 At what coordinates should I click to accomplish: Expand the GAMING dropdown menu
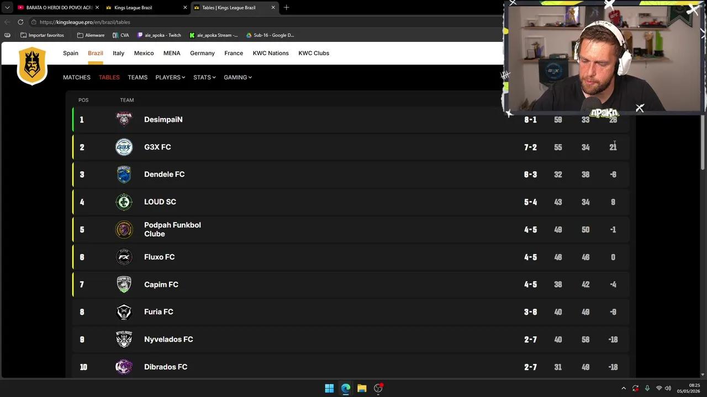click(238, 77)
